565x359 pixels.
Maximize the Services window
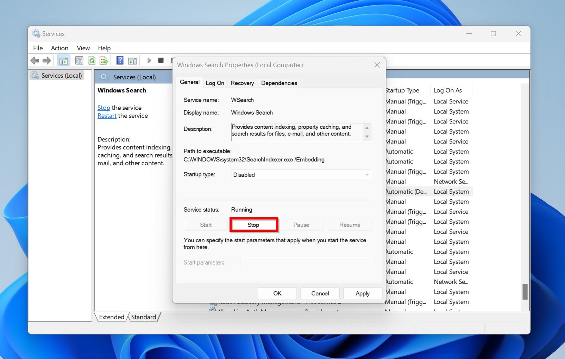(493, 34)
